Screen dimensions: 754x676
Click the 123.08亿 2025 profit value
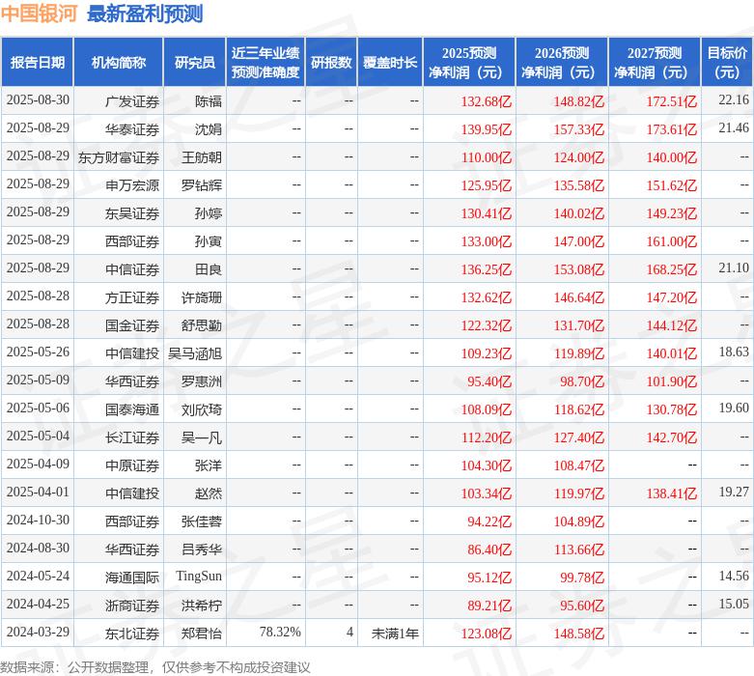(487, 634)
